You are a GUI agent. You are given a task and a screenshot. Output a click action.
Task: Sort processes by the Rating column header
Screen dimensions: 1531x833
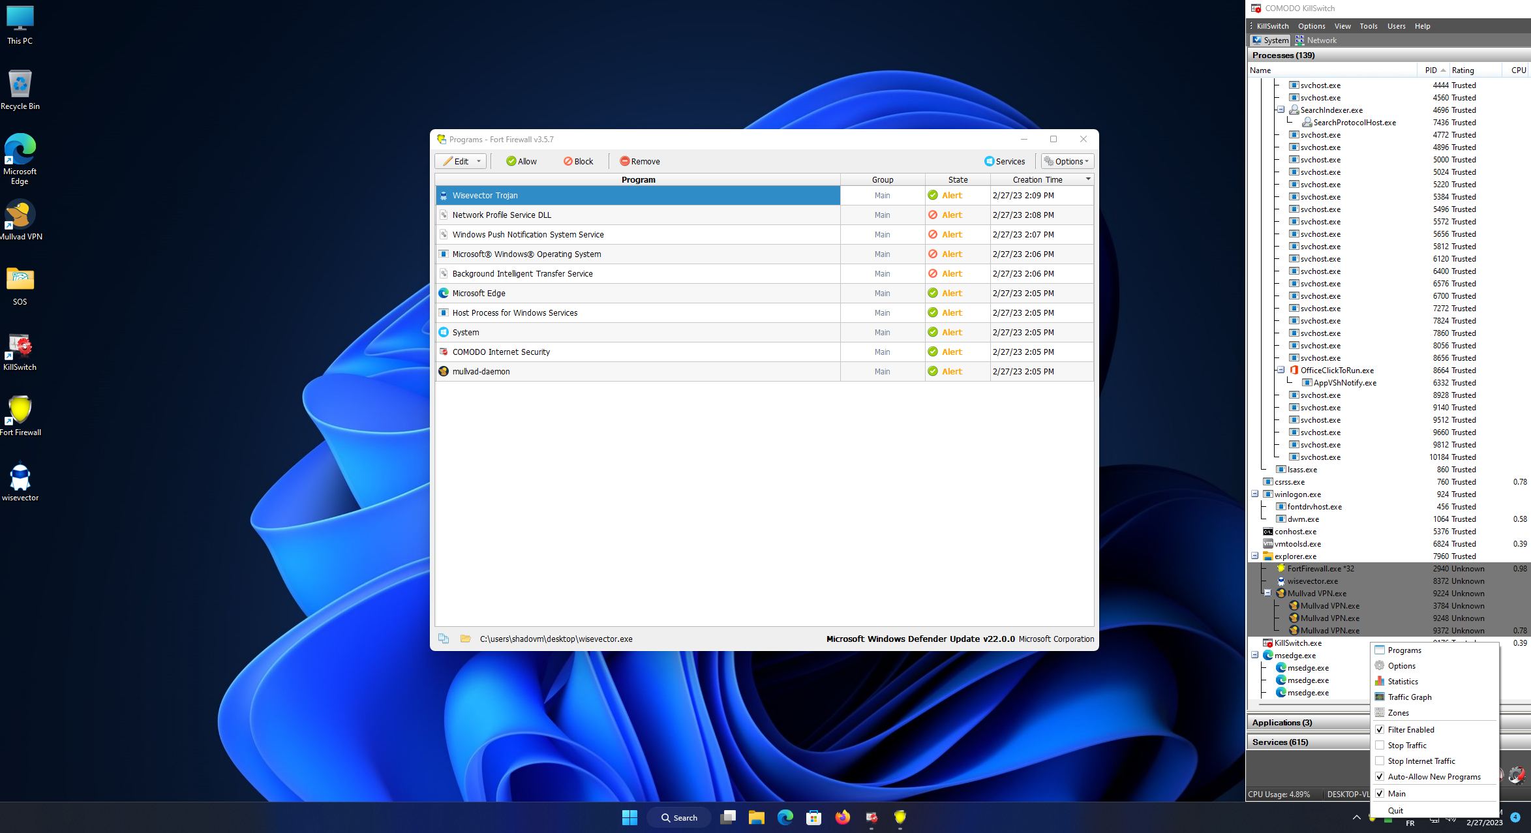pos(1474,70)
